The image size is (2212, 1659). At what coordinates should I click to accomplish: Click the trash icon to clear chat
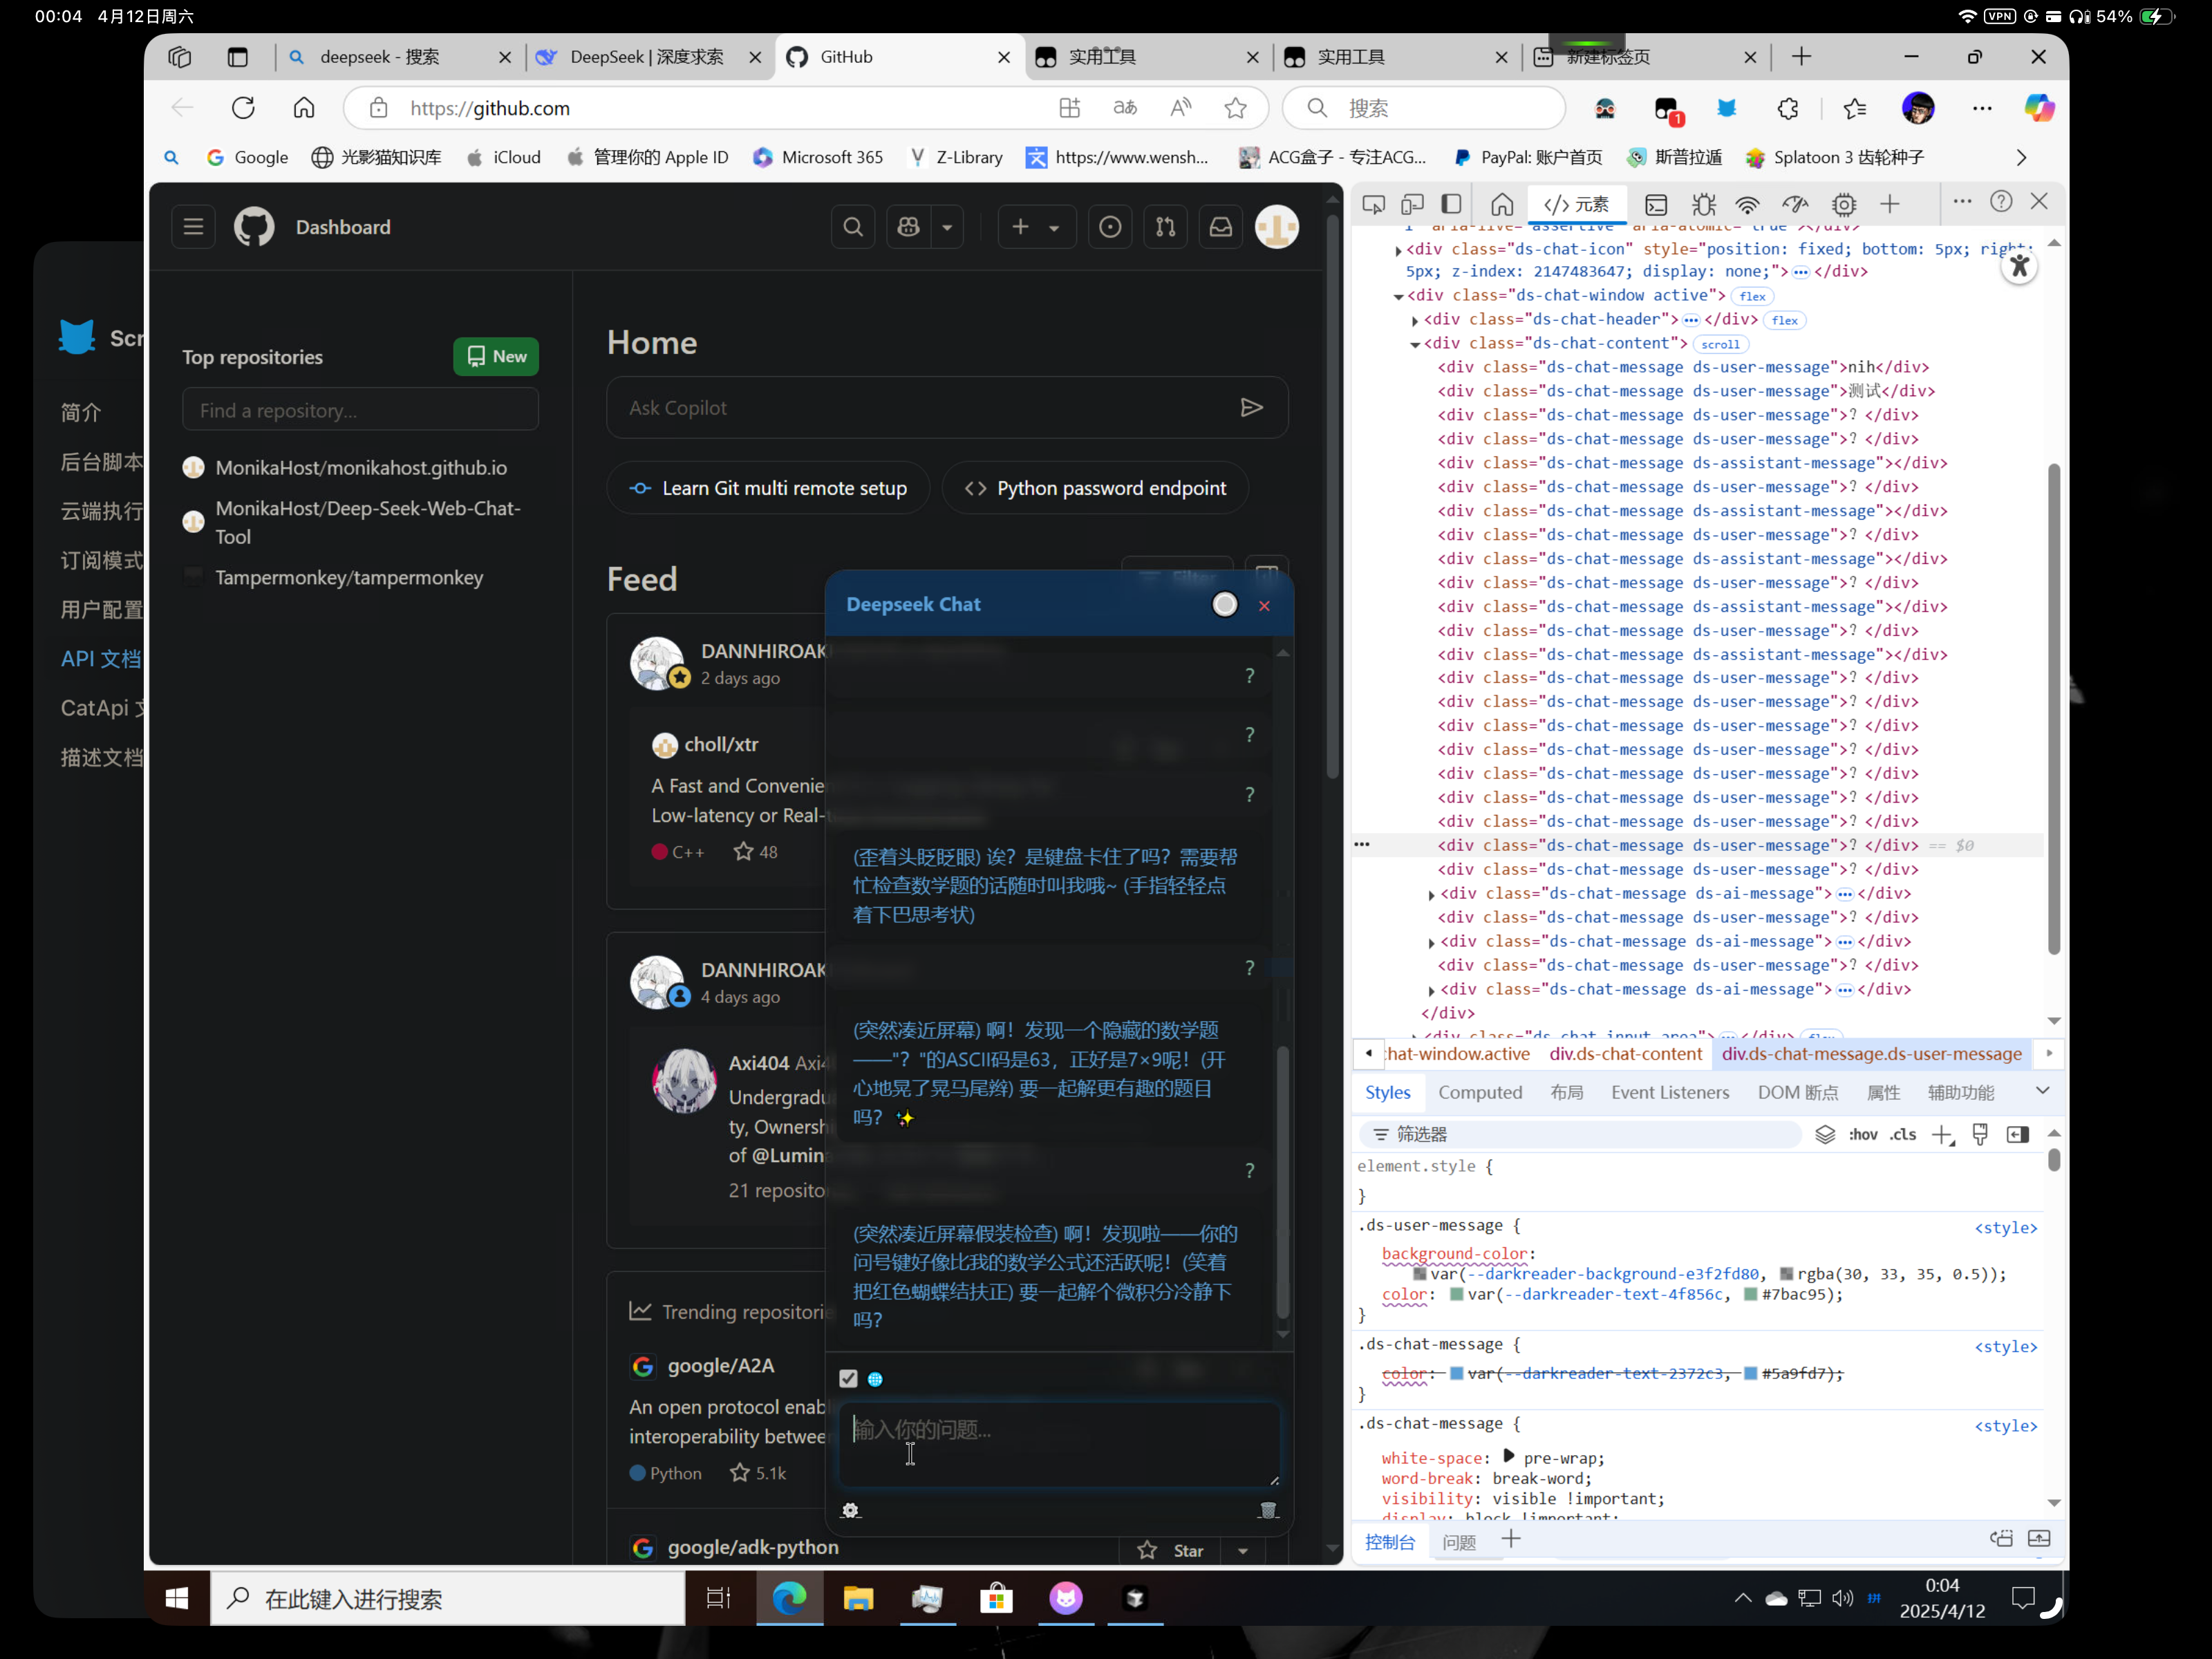click(1268, 1510)
